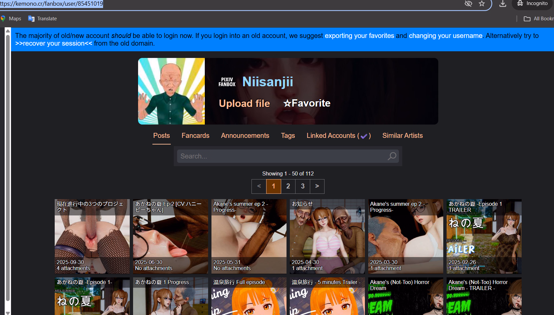This screenshot has width=554, height=315.
Task: Go to next page with right arrow
Action: (317, 186)
